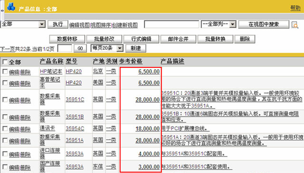Image resolution: width=304 pixels, height=173 pixels.
Task: Click 新建 to create a product
Action: coord(136,48)
